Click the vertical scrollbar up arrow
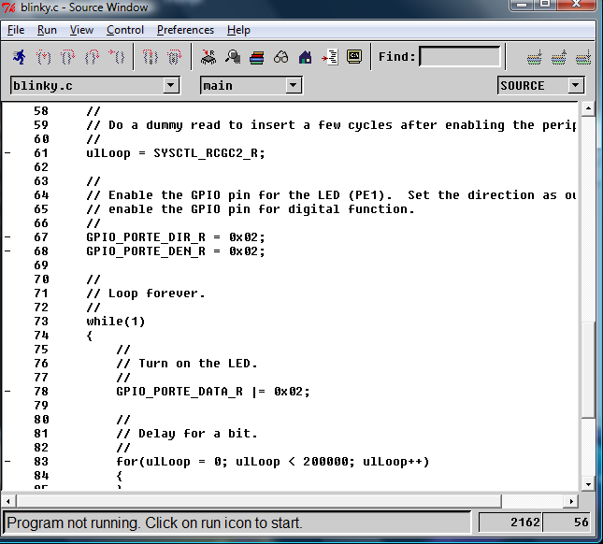This screenshot has width=603, height=544. 588,108
